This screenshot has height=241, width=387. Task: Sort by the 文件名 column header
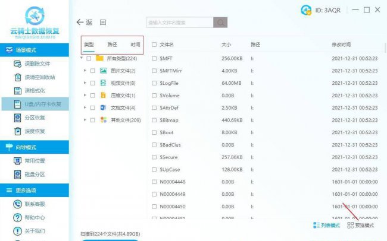point(167,45)
